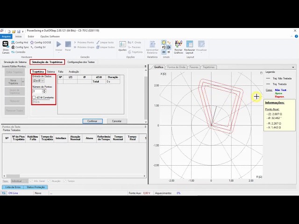Switch to Fasores graph tab
The image size is (299, 224).
(194, 67)
